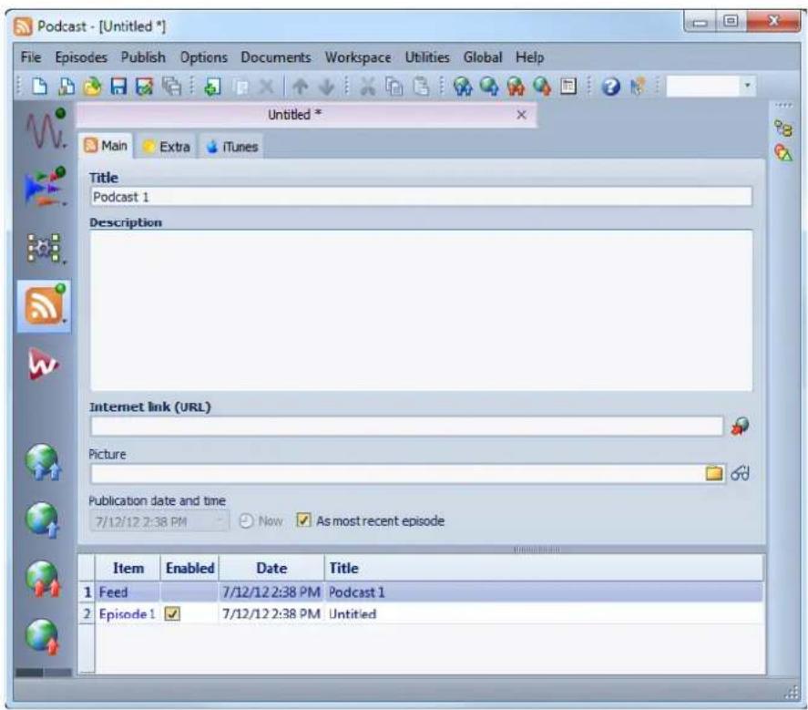Click the Date column header
808x710 pixels.
pos(271,568)
